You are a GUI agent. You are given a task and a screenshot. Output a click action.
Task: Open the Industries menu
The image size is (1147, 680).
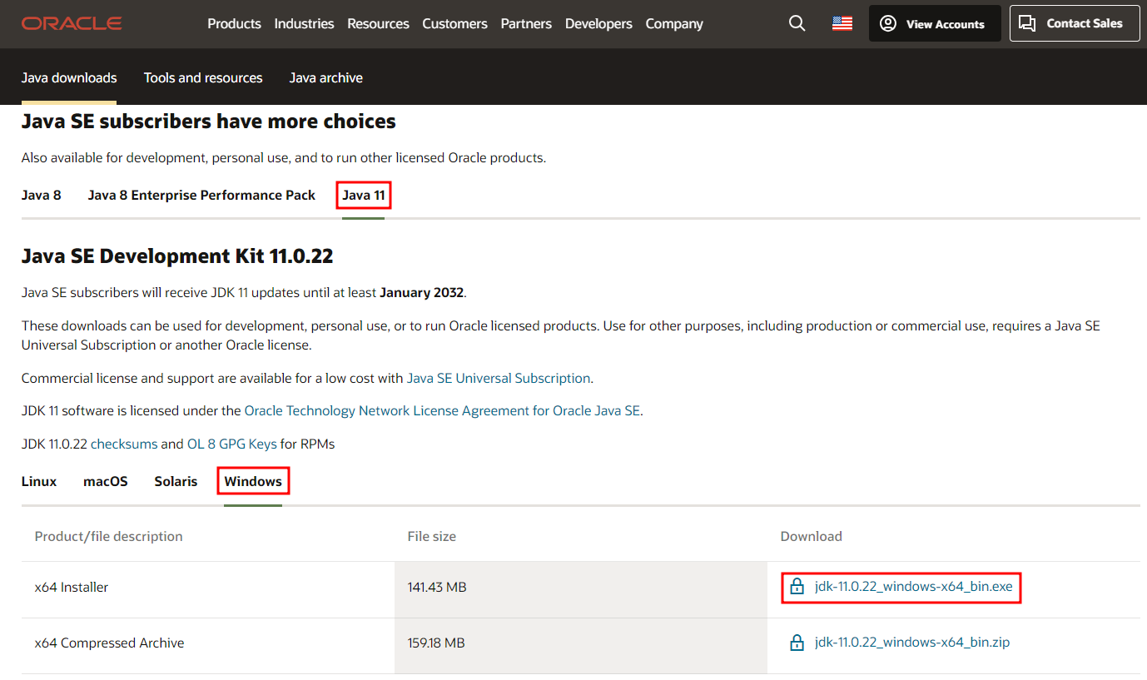[304, 23]
